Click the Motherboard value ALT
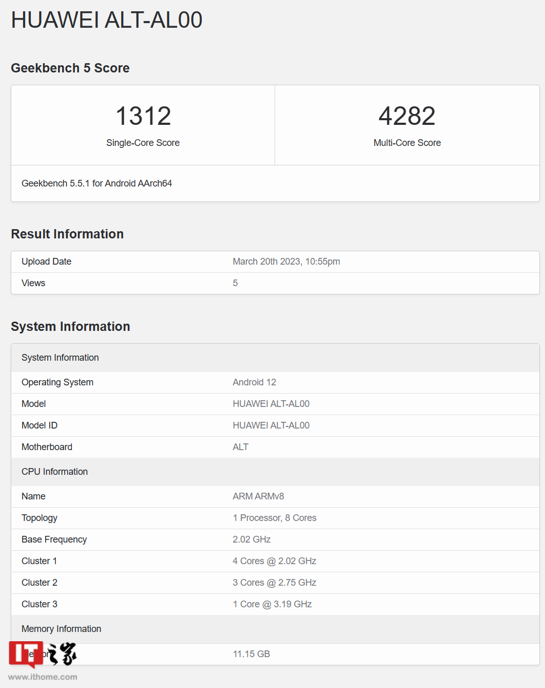 [x=240, y=447]
